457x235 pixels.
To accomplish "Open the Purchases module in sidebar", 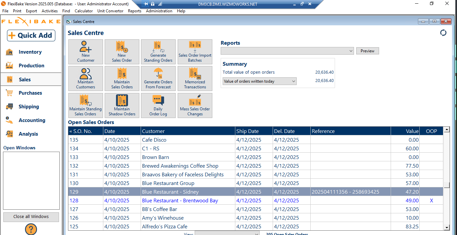I will click(x=31, y=93).
